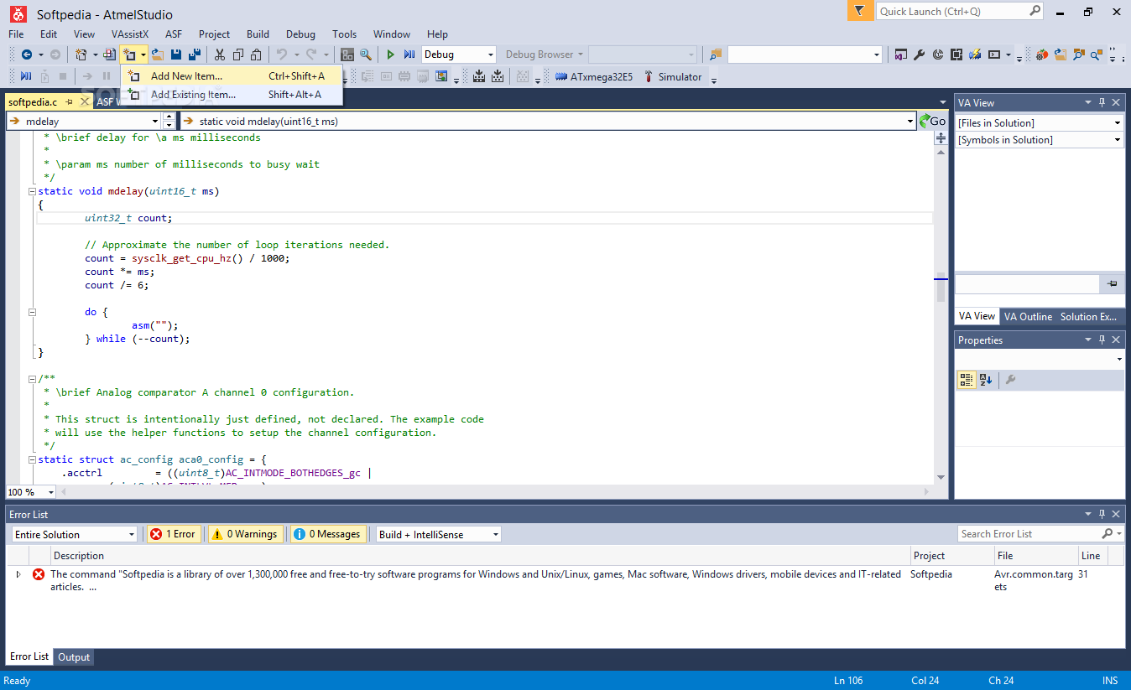Click the Copy icon in toolbar
This screenshot has width=1131, height=690.
point(237,54)
